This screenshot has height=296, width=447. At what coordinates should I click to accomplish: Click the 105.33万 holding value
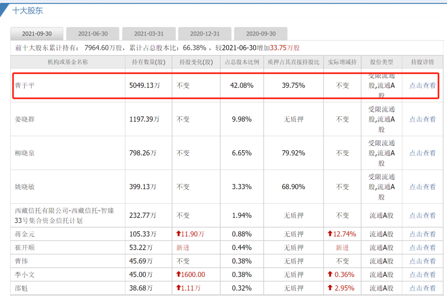pos(143,234)
